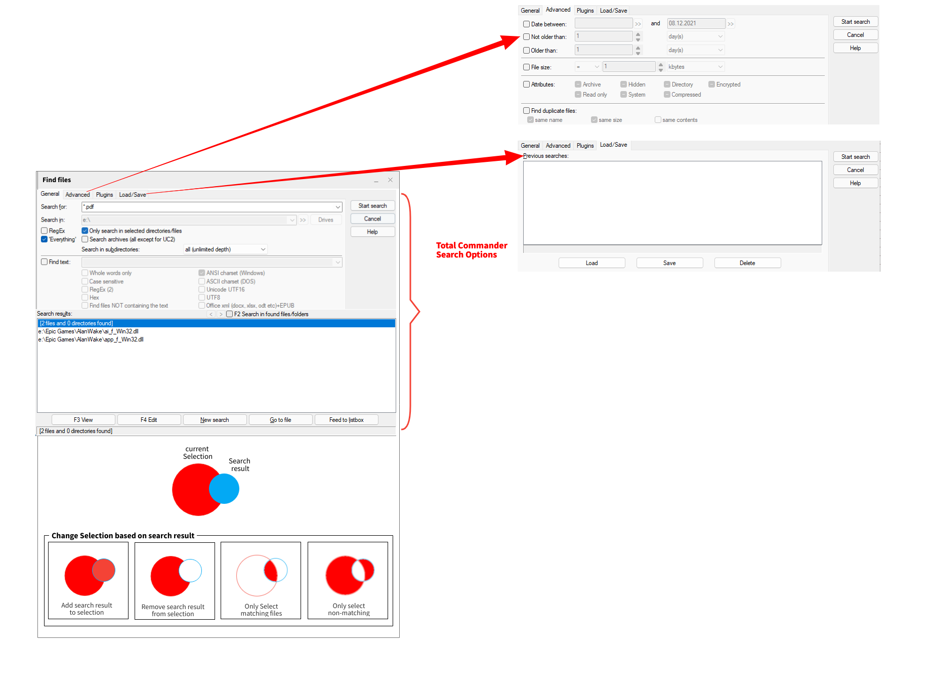This screenshot has width=931, height=688.
Task: Increase the 'Not older than' spinner value
Action: [638, 34]
